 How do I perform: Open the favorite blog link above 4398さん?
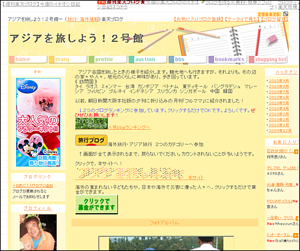click(x=282, y=168)
